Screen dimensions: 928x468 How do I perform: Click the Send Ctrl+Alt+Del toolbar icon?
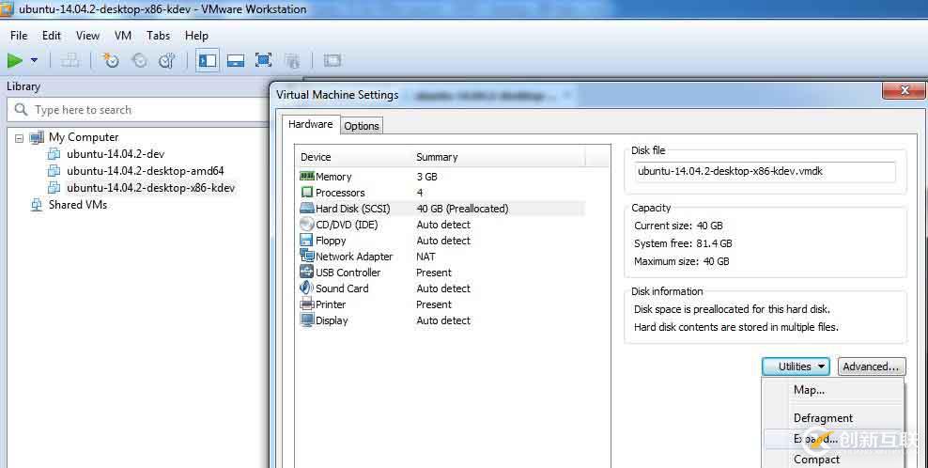pyautogui.click(x=70, y=60)
